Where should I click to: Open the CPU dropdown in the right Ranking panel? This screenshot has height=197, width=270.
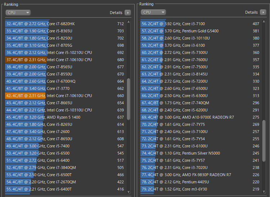coord(153,12)
